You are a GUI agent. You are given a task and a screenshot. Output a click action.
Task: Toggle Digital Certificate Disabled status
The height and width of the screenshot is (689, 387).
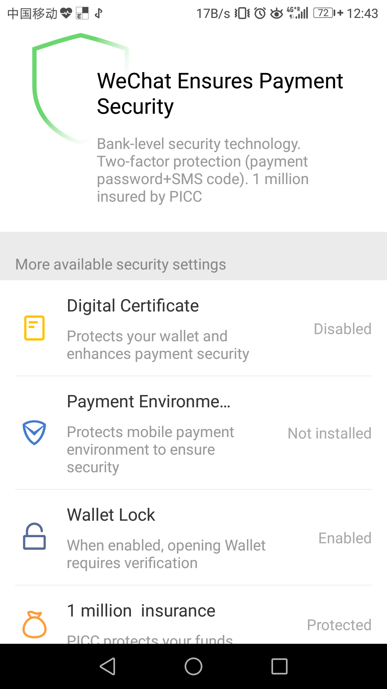[x=342, y=329]
